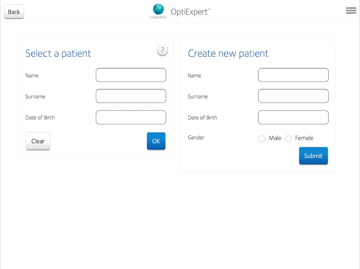Focus Date of Birth field in Select a patient
This screenshot has width=360, height=269.
click(x=131, y=117)
